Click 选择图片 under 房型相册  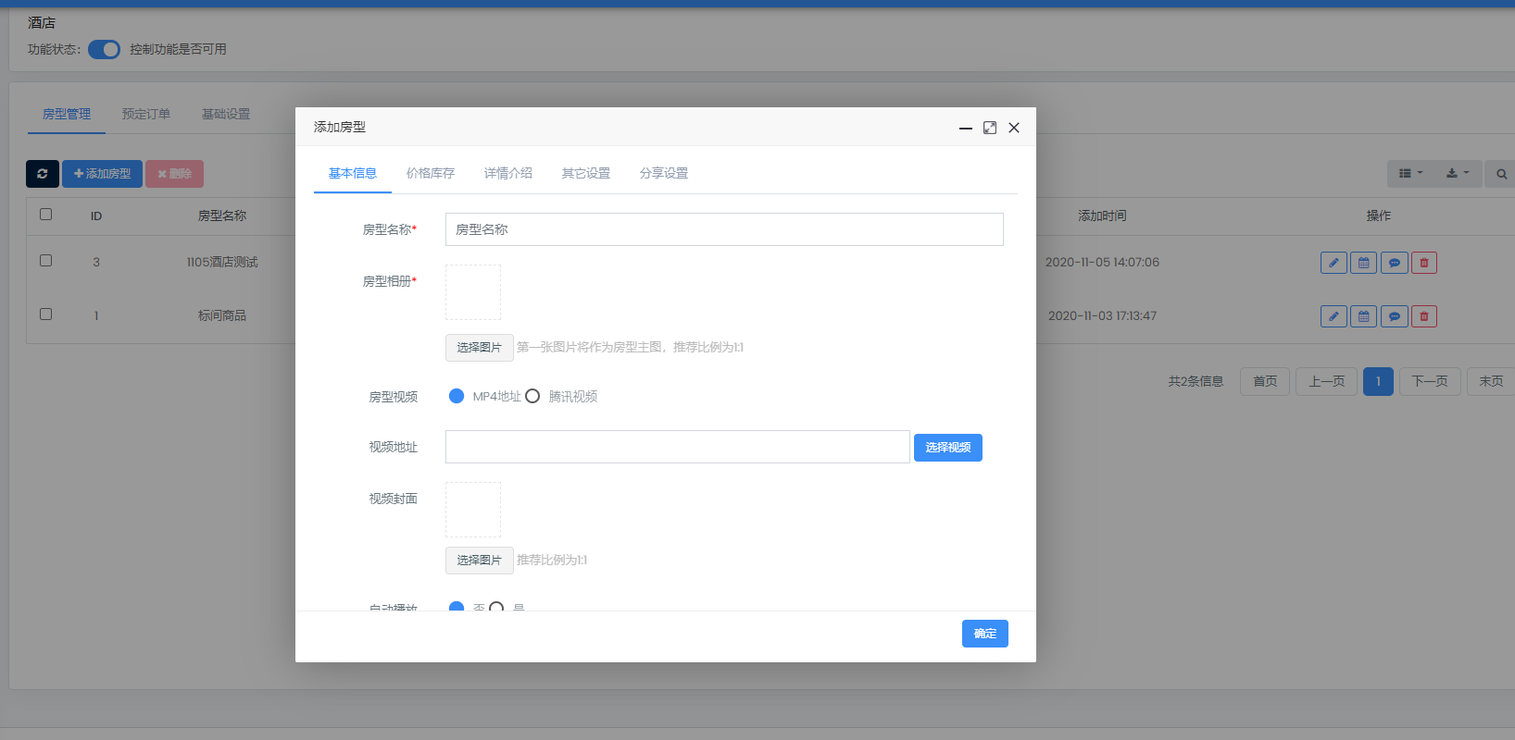point(479,348)
